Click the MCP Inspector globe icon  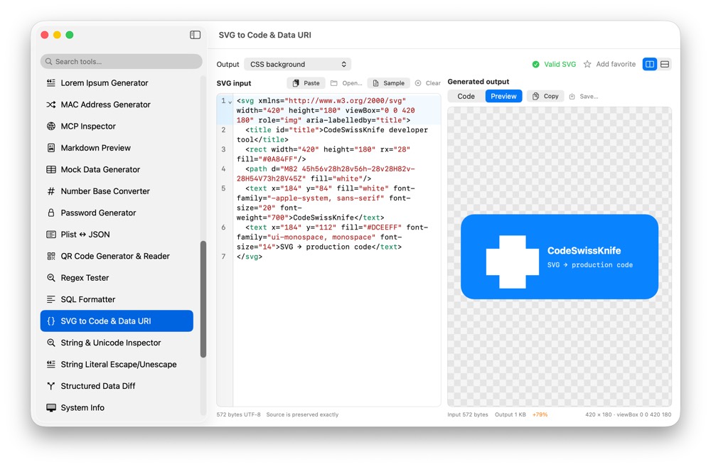pyautogui.click(x=51, y=126)
